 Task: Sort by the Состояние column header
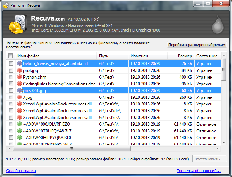point(207,56)
